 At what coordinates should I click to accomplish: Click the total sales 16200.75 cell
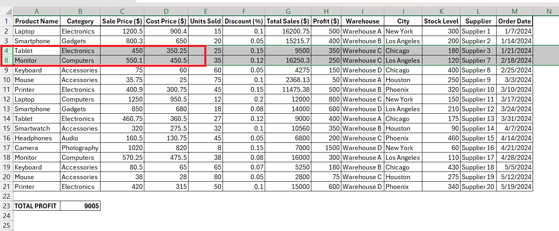[288, 31]
